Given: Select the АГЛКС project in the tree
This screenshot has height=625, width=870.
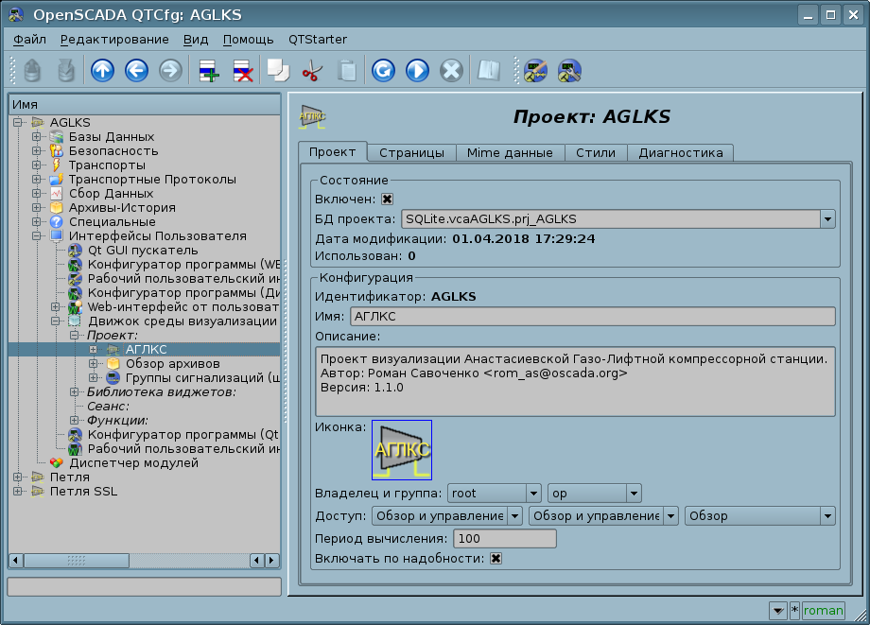Looking at the screenshot, I should [146, 350].
